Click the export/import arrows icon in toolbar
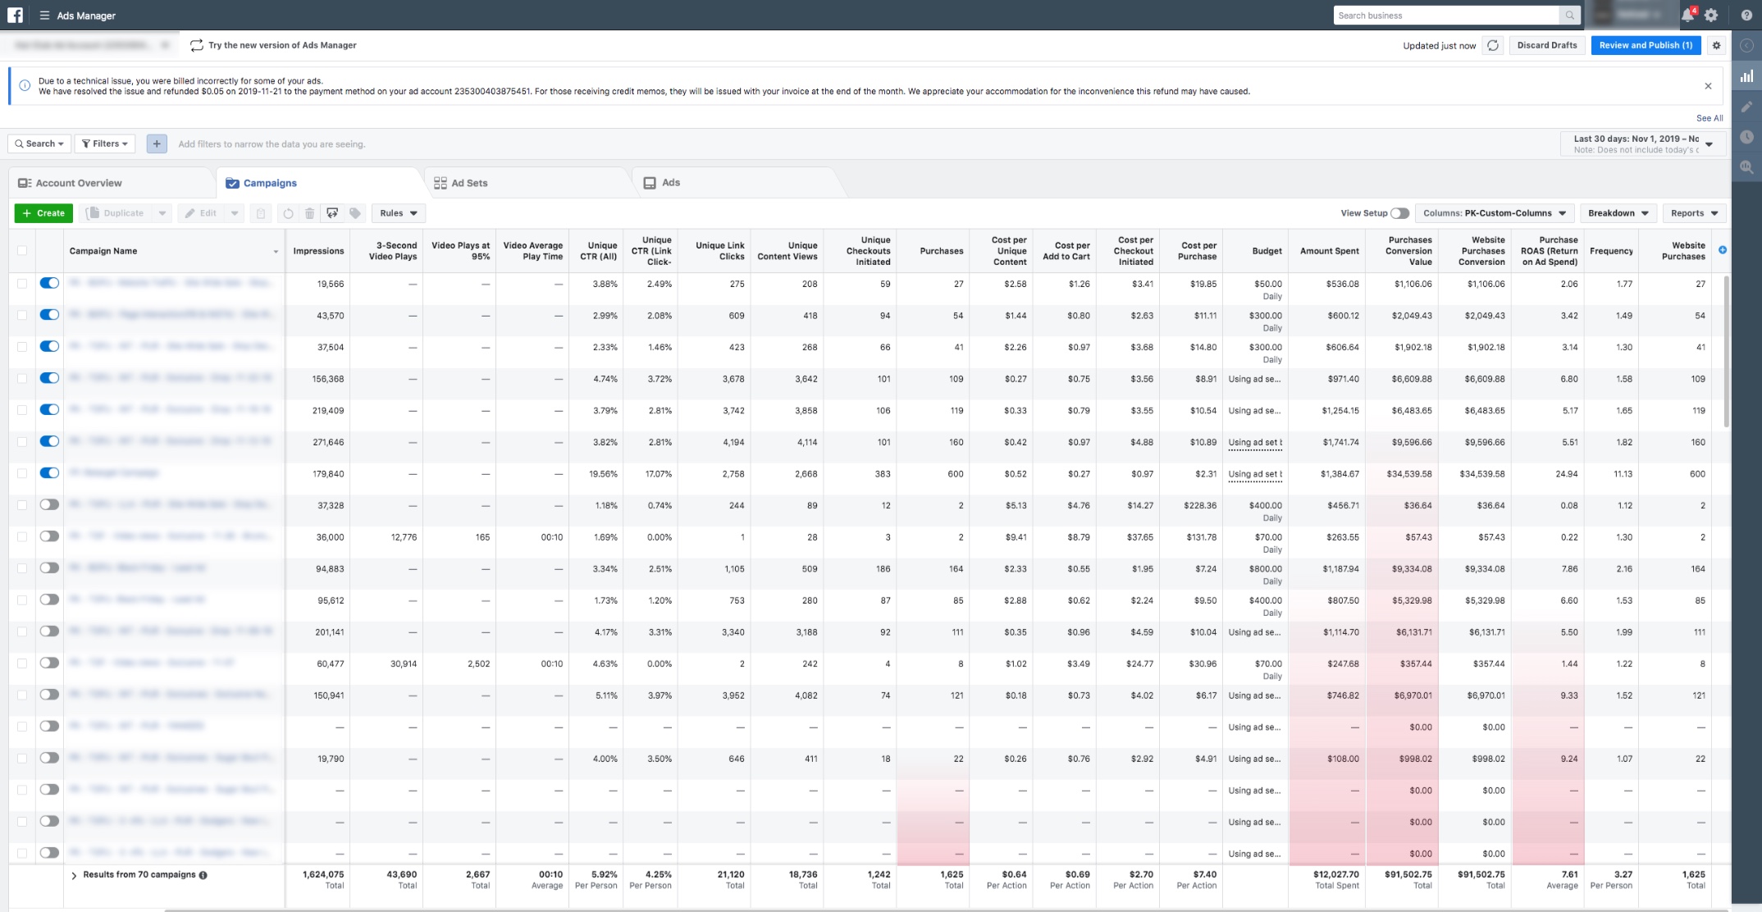The height and width of the screenshot is (912, 1762). click(x=332, y=213)
